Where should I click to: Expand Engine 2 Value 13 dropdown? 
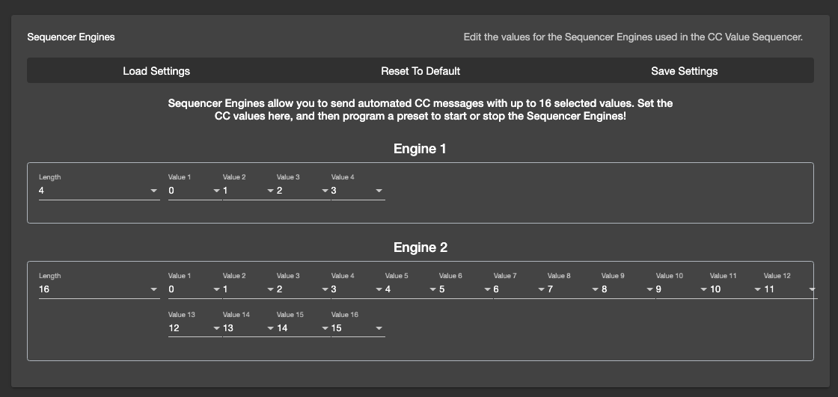[x=195, y=328]
